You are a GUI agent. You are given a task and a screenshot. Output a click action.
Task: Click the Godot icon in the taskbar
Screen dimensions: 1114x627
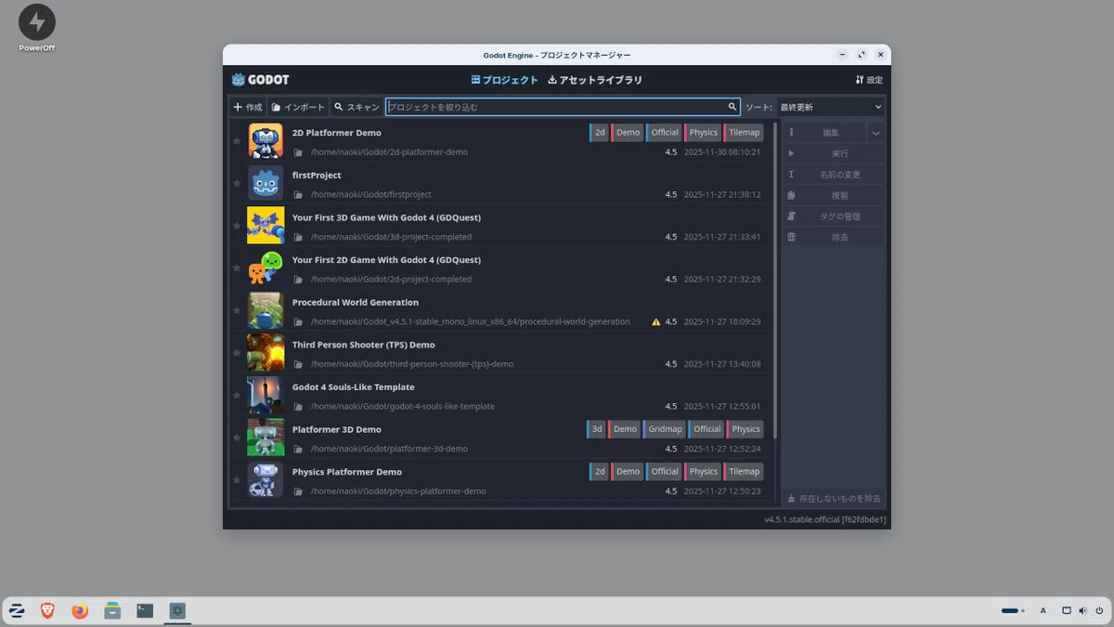[x=177, y=610]
